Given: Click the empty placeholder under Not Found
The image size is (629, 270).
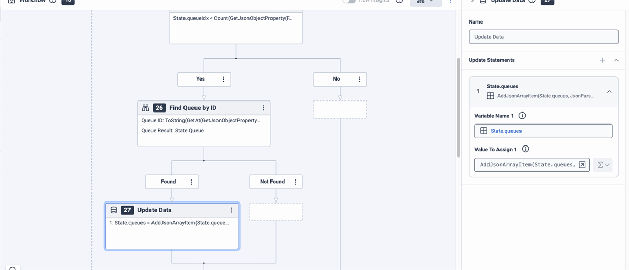Looking at the screenshot, I should (276, 212).
